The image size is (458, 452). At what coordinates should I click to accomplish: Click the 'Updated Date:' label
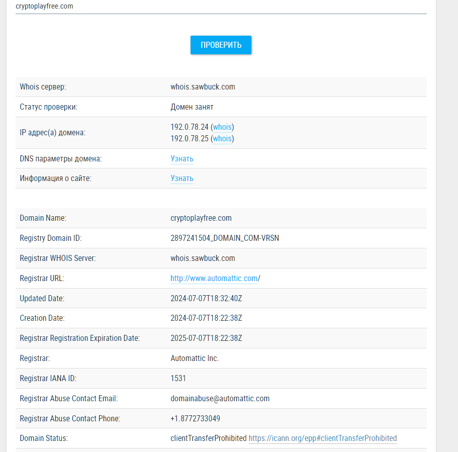point(42,298)
